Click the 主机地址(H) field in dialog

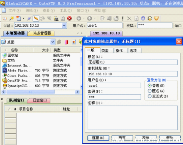pos(133,74)
